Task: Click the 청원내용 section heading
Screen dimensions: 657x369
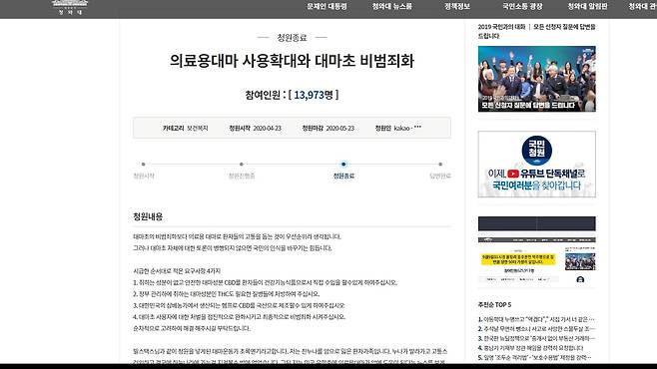Action: pos(148,216)
